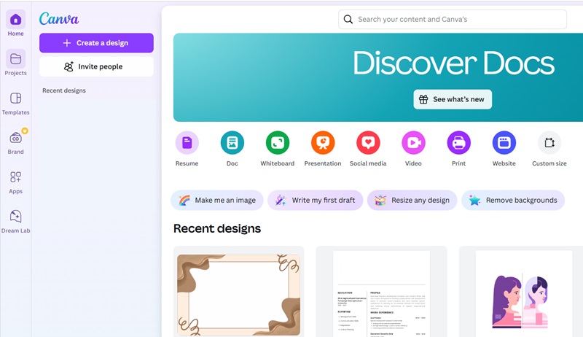Focus the Search your content field

click(x=453, y=20)
